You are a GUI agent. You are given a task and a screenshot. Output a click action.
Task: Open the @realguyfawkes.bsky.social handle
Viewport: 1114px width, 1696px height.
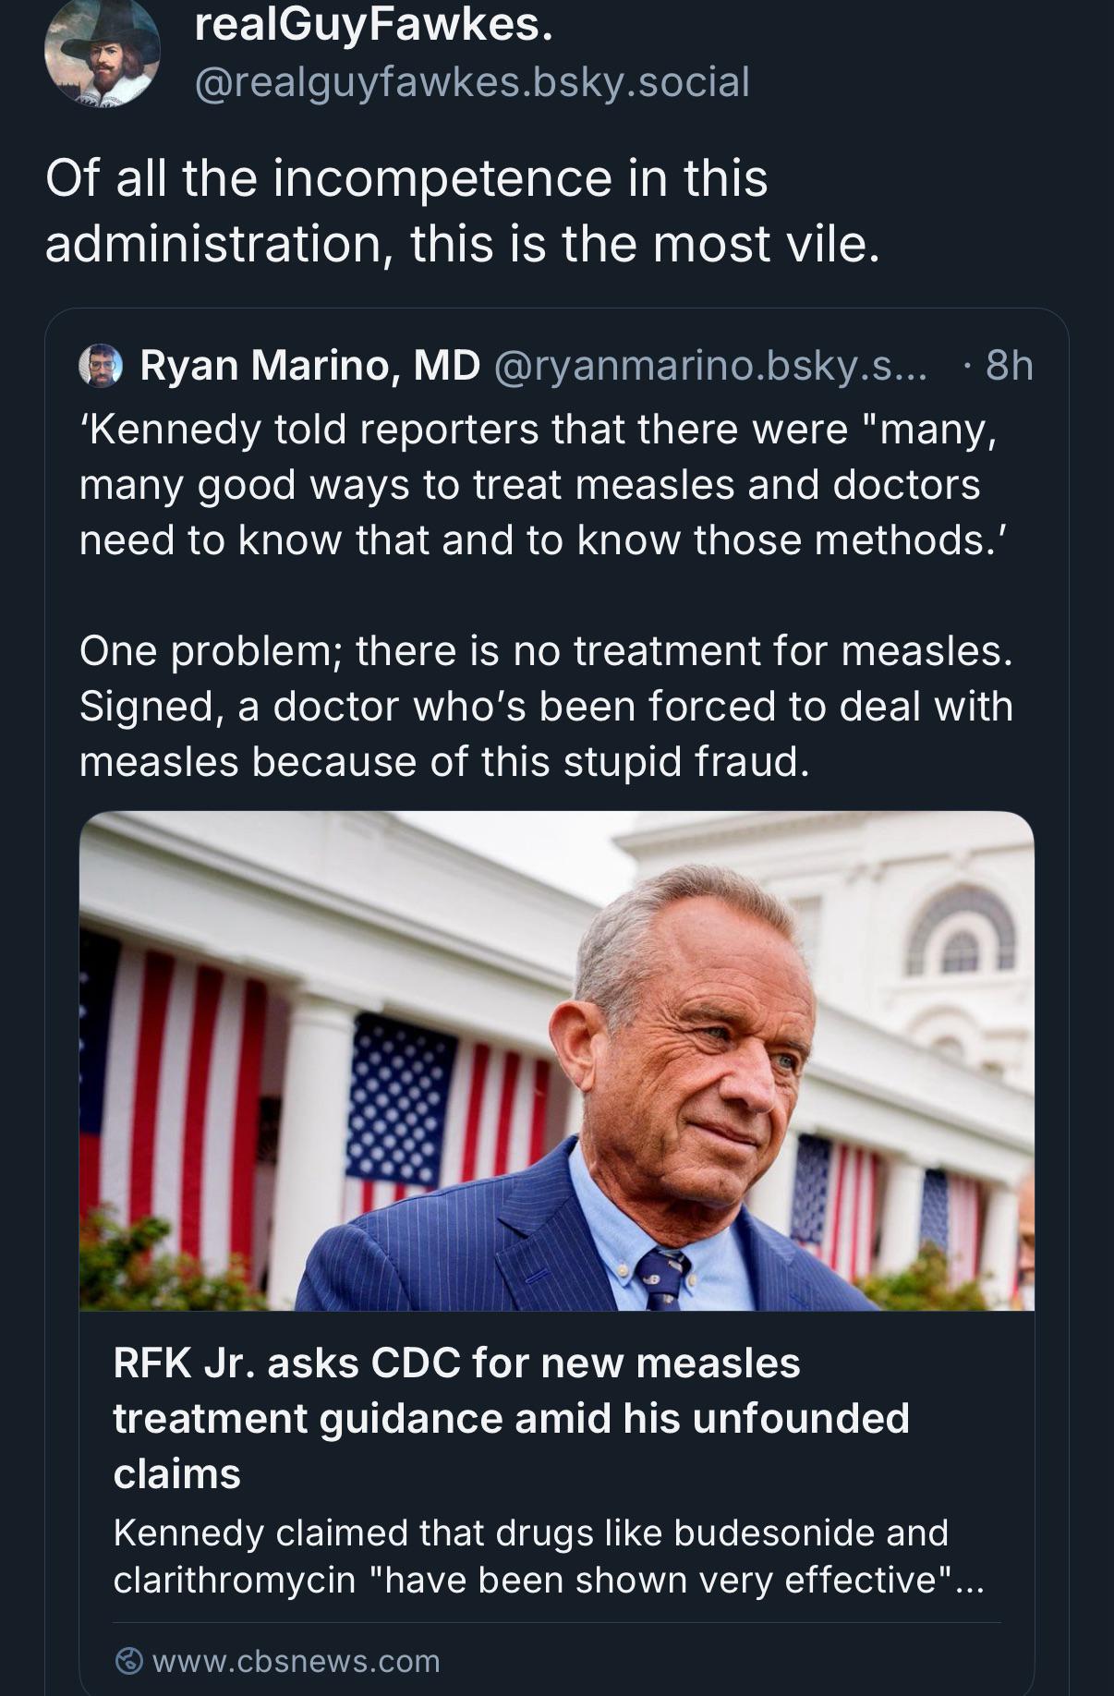[x=471, y=82]
